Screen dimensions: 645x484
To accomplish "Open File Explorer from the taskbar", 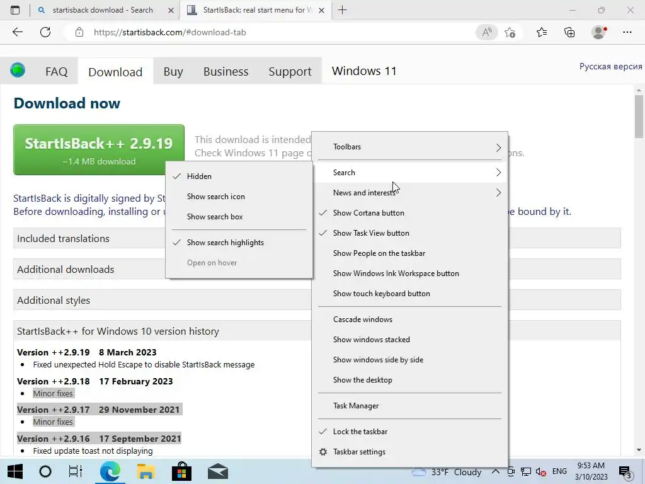I will point(146,471).
